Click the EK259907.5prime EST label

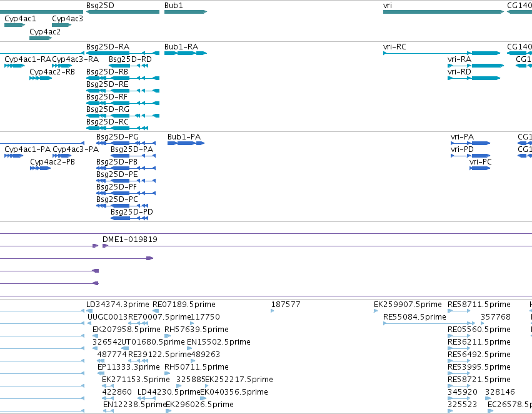[x=408, y=305]
